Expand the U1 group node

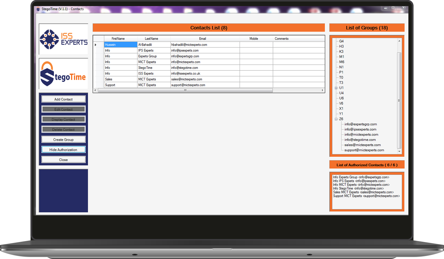coord(336,88)
